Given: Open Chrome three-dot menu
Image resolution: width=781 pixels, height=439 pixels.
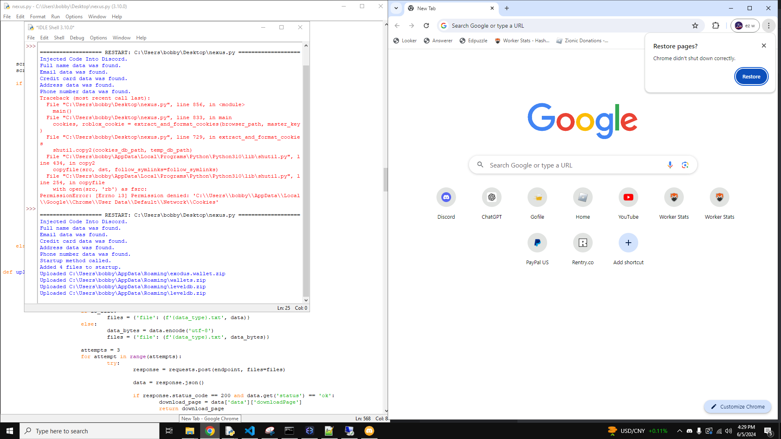Looking at the screenshot, I should pos(768,26).
